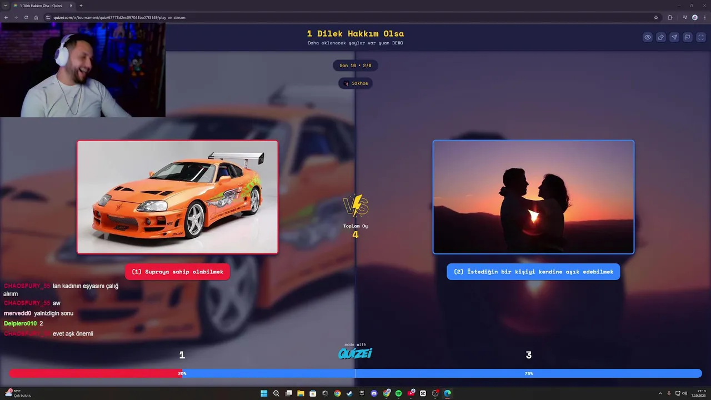Click chat username 'Delpiero010'

[x=20, y=323]
